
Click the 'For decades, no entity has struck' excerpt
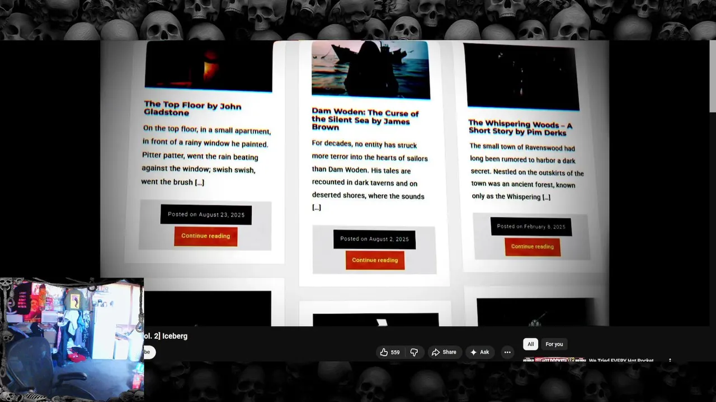click(x=369, y=175)
